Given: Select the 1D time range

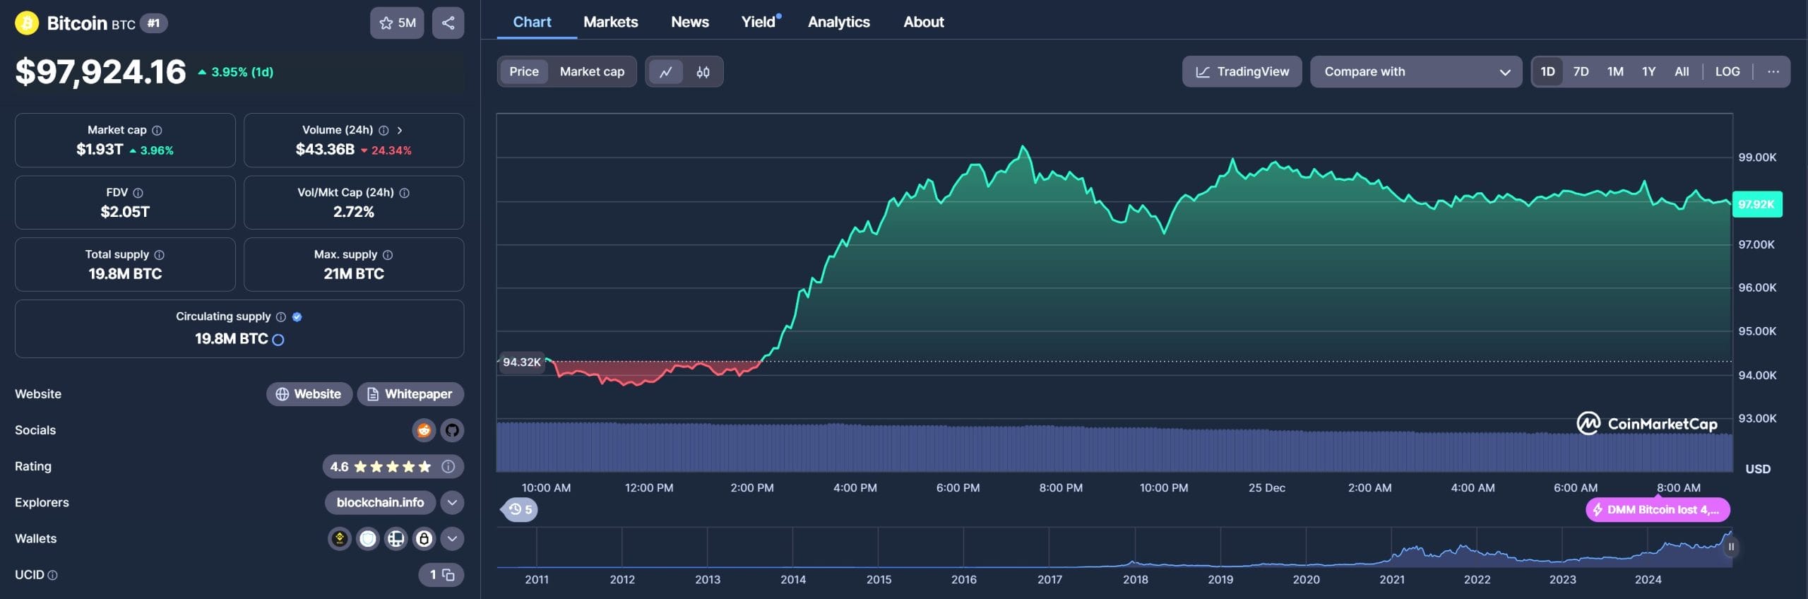Looking at the screenshot, I should coord(1547,71).
